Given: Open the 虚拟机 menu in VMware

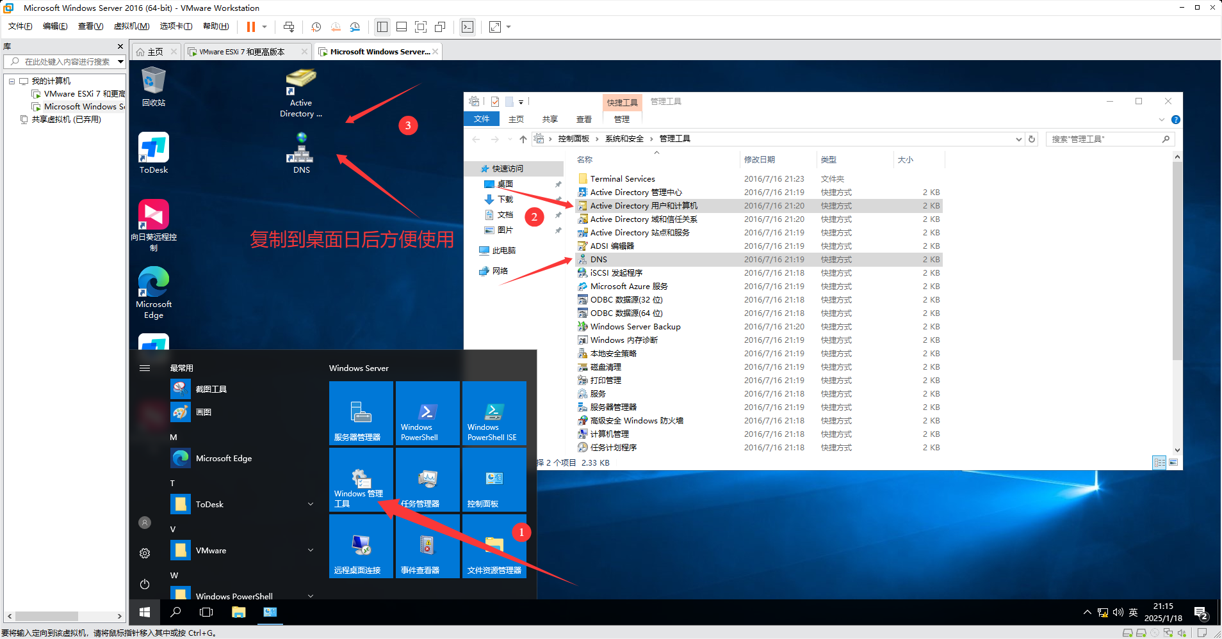Looking at the screenshot, I should 131,26.
